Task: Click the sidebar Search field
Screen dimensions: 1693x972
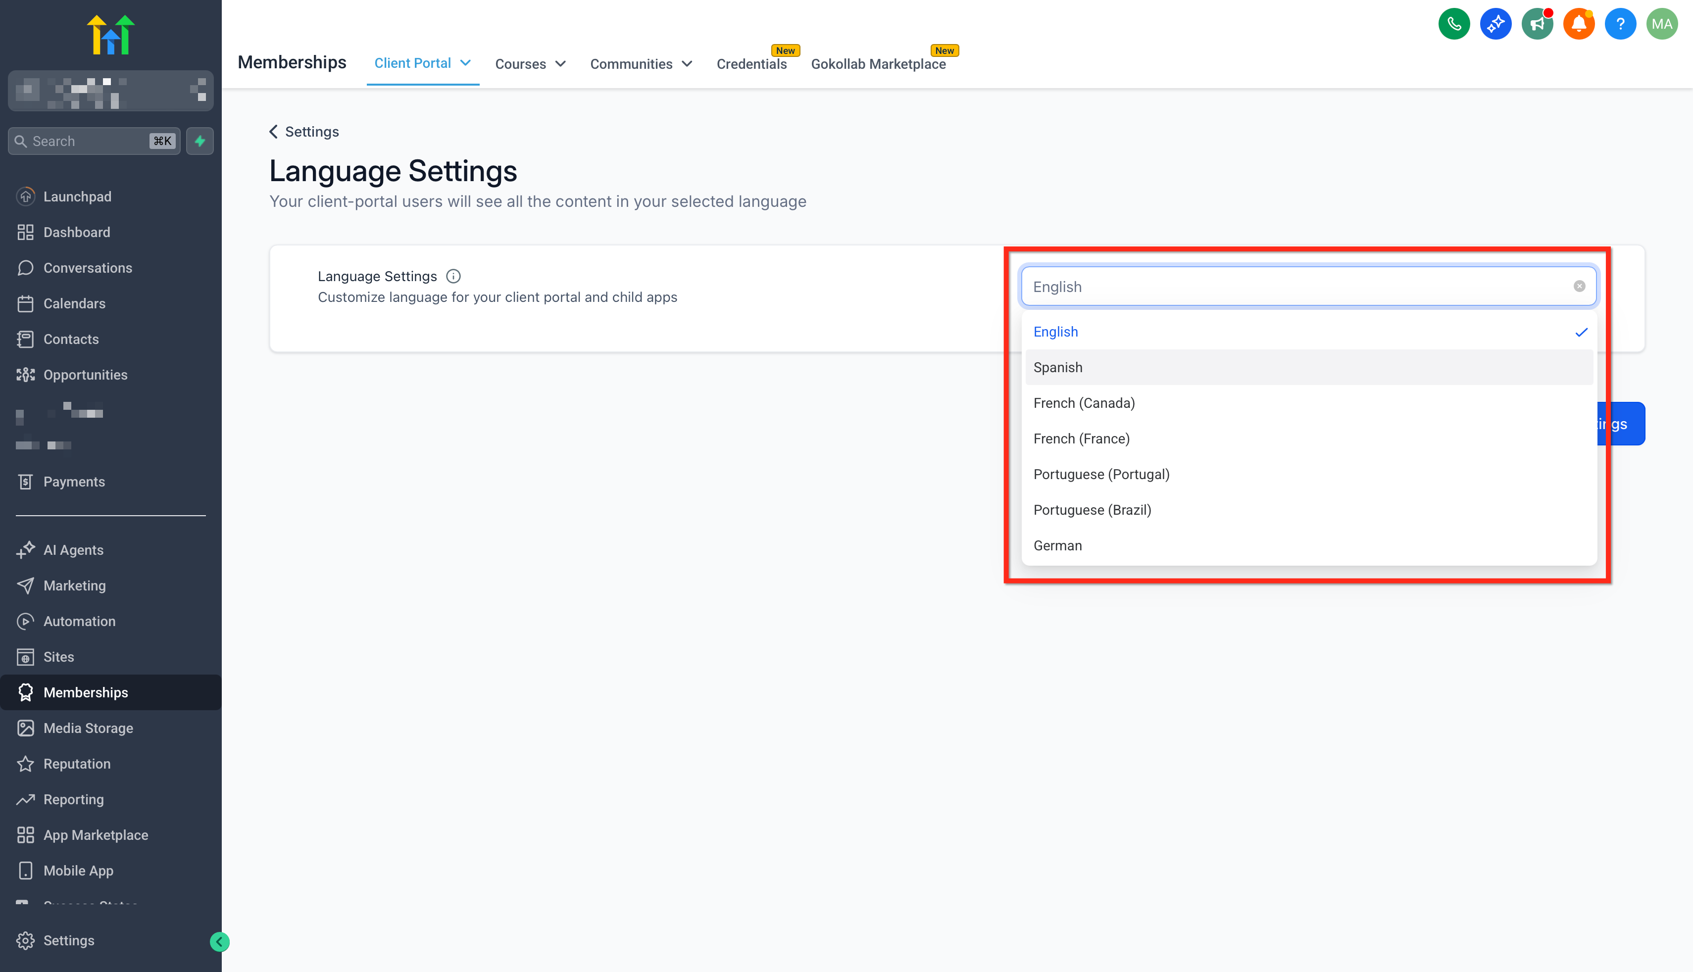Action: click(x=87, y=141)
